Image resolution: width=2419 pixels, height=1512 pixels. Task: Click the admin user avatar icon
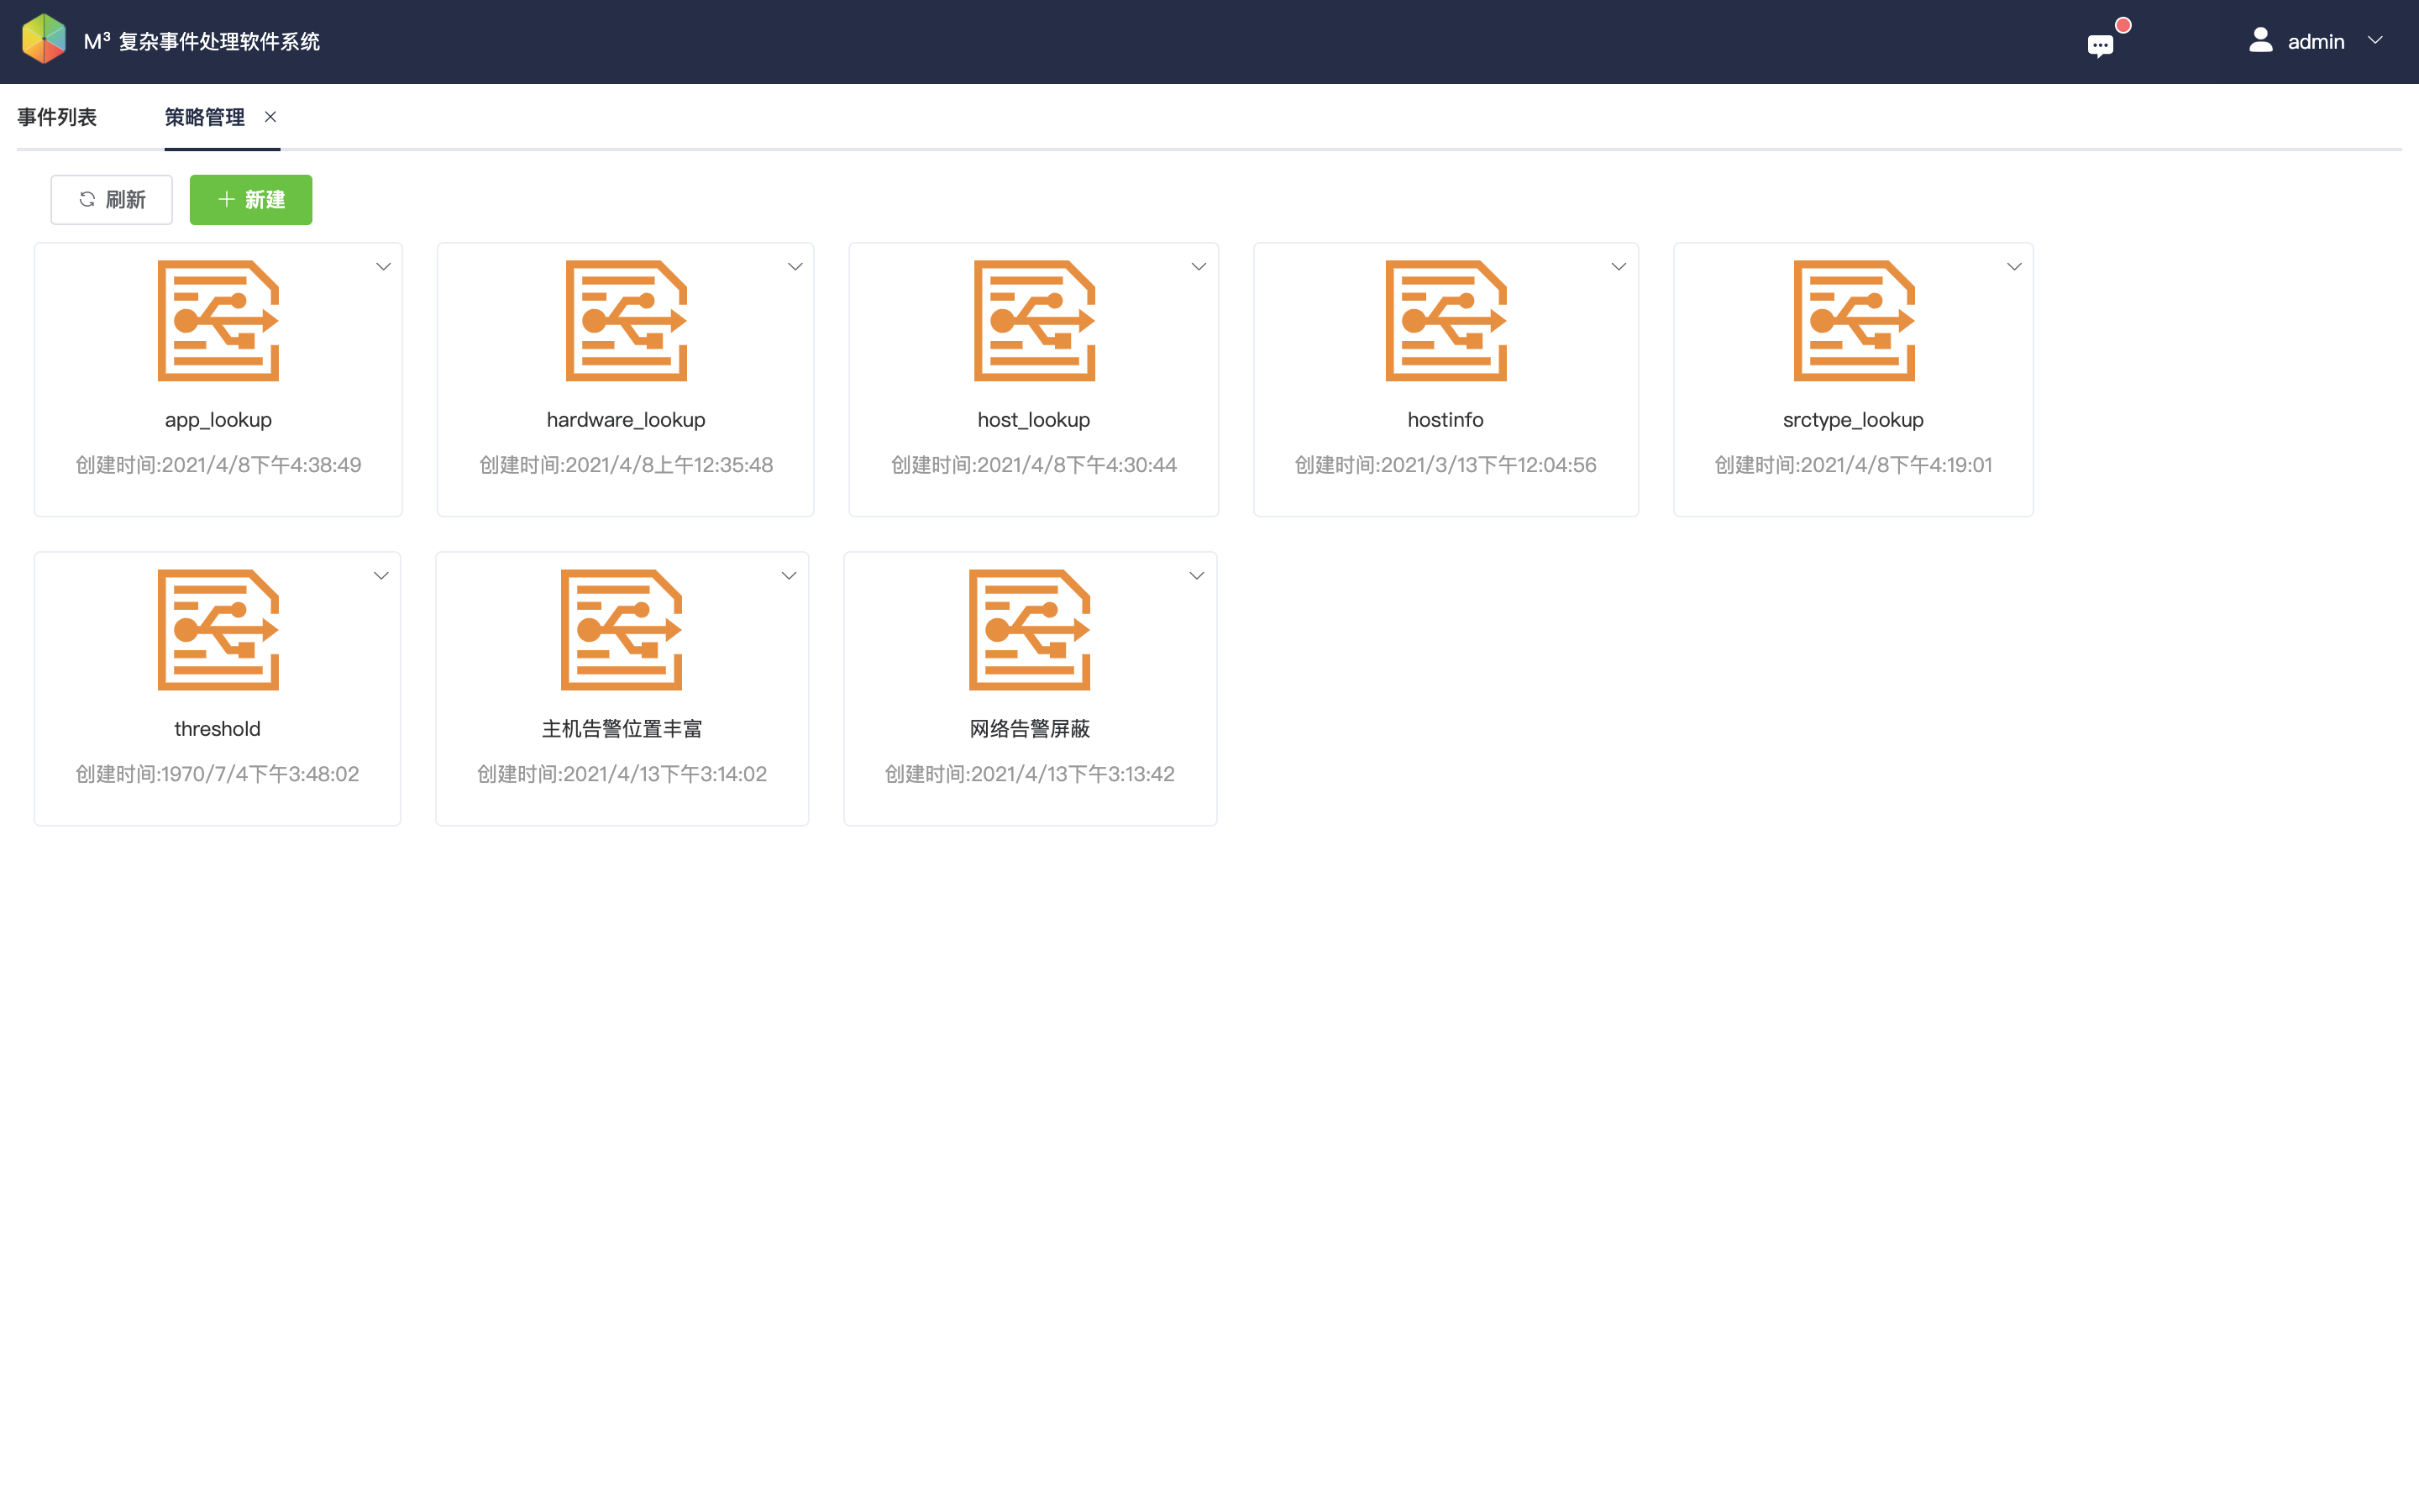coord(2260,40)
